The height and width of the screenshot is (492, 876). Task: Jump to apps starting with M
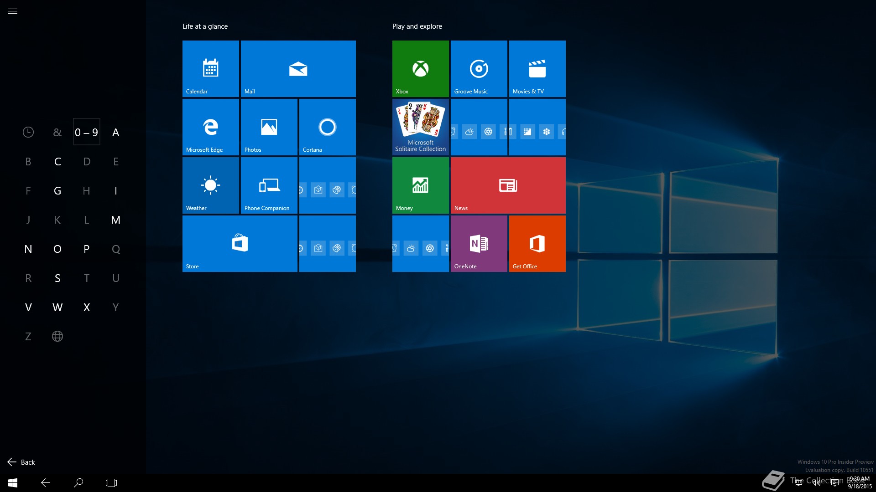coord(116,220)
